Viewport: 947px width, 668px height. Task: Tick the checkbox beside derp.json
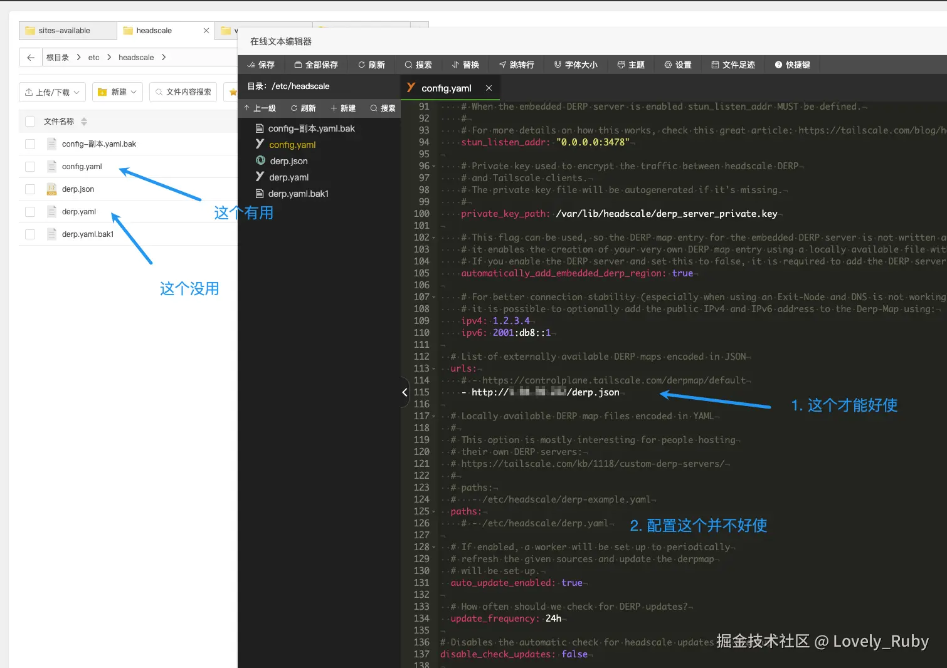point(29,189)
